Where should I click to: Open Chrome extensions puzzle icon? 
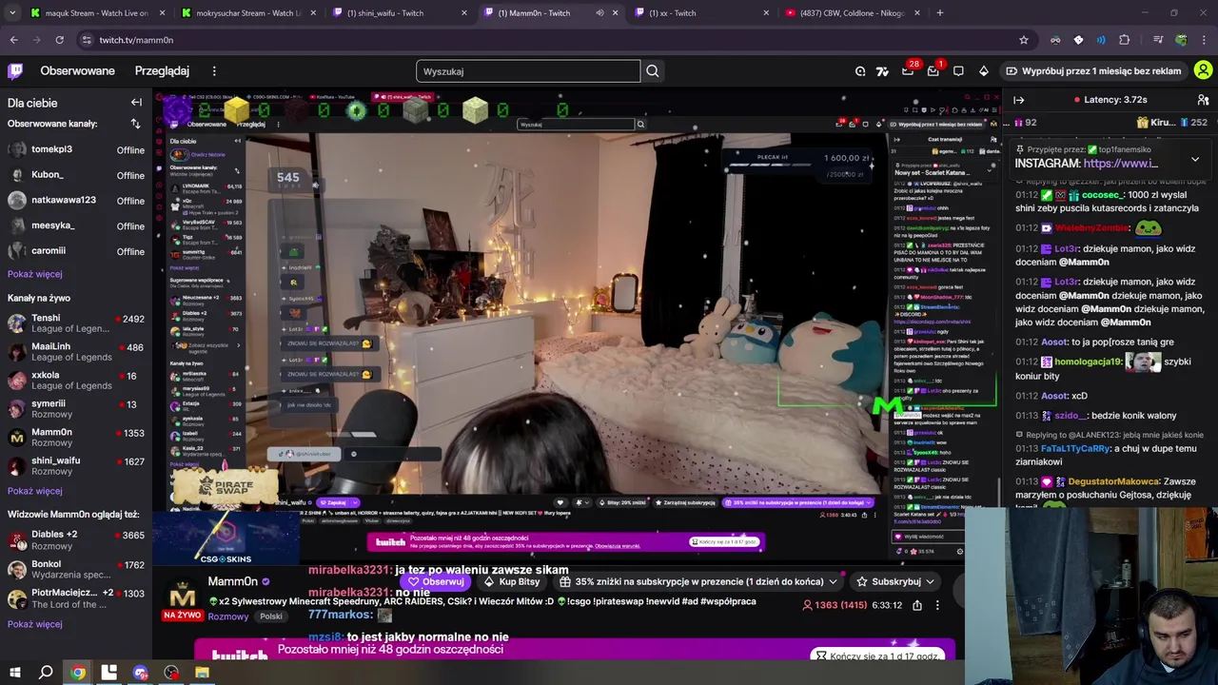(x=1124, y=40)
